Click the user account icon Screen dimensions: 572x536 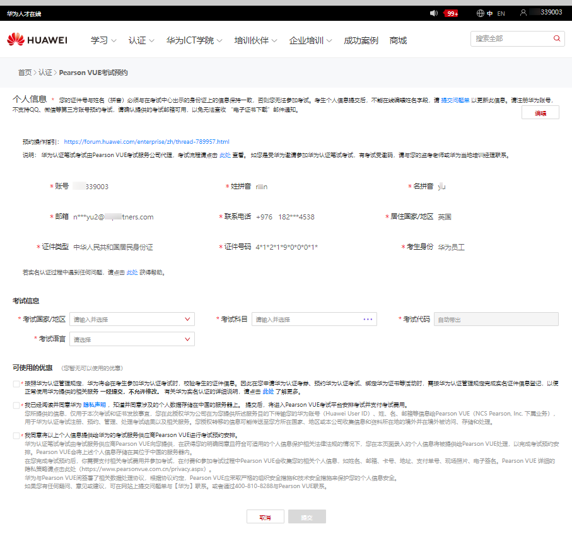click(523, 13)
